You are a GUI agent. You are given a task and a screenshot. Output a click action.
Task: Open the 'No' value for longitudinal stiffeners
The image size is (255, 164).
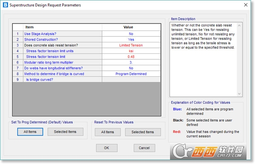131,68
